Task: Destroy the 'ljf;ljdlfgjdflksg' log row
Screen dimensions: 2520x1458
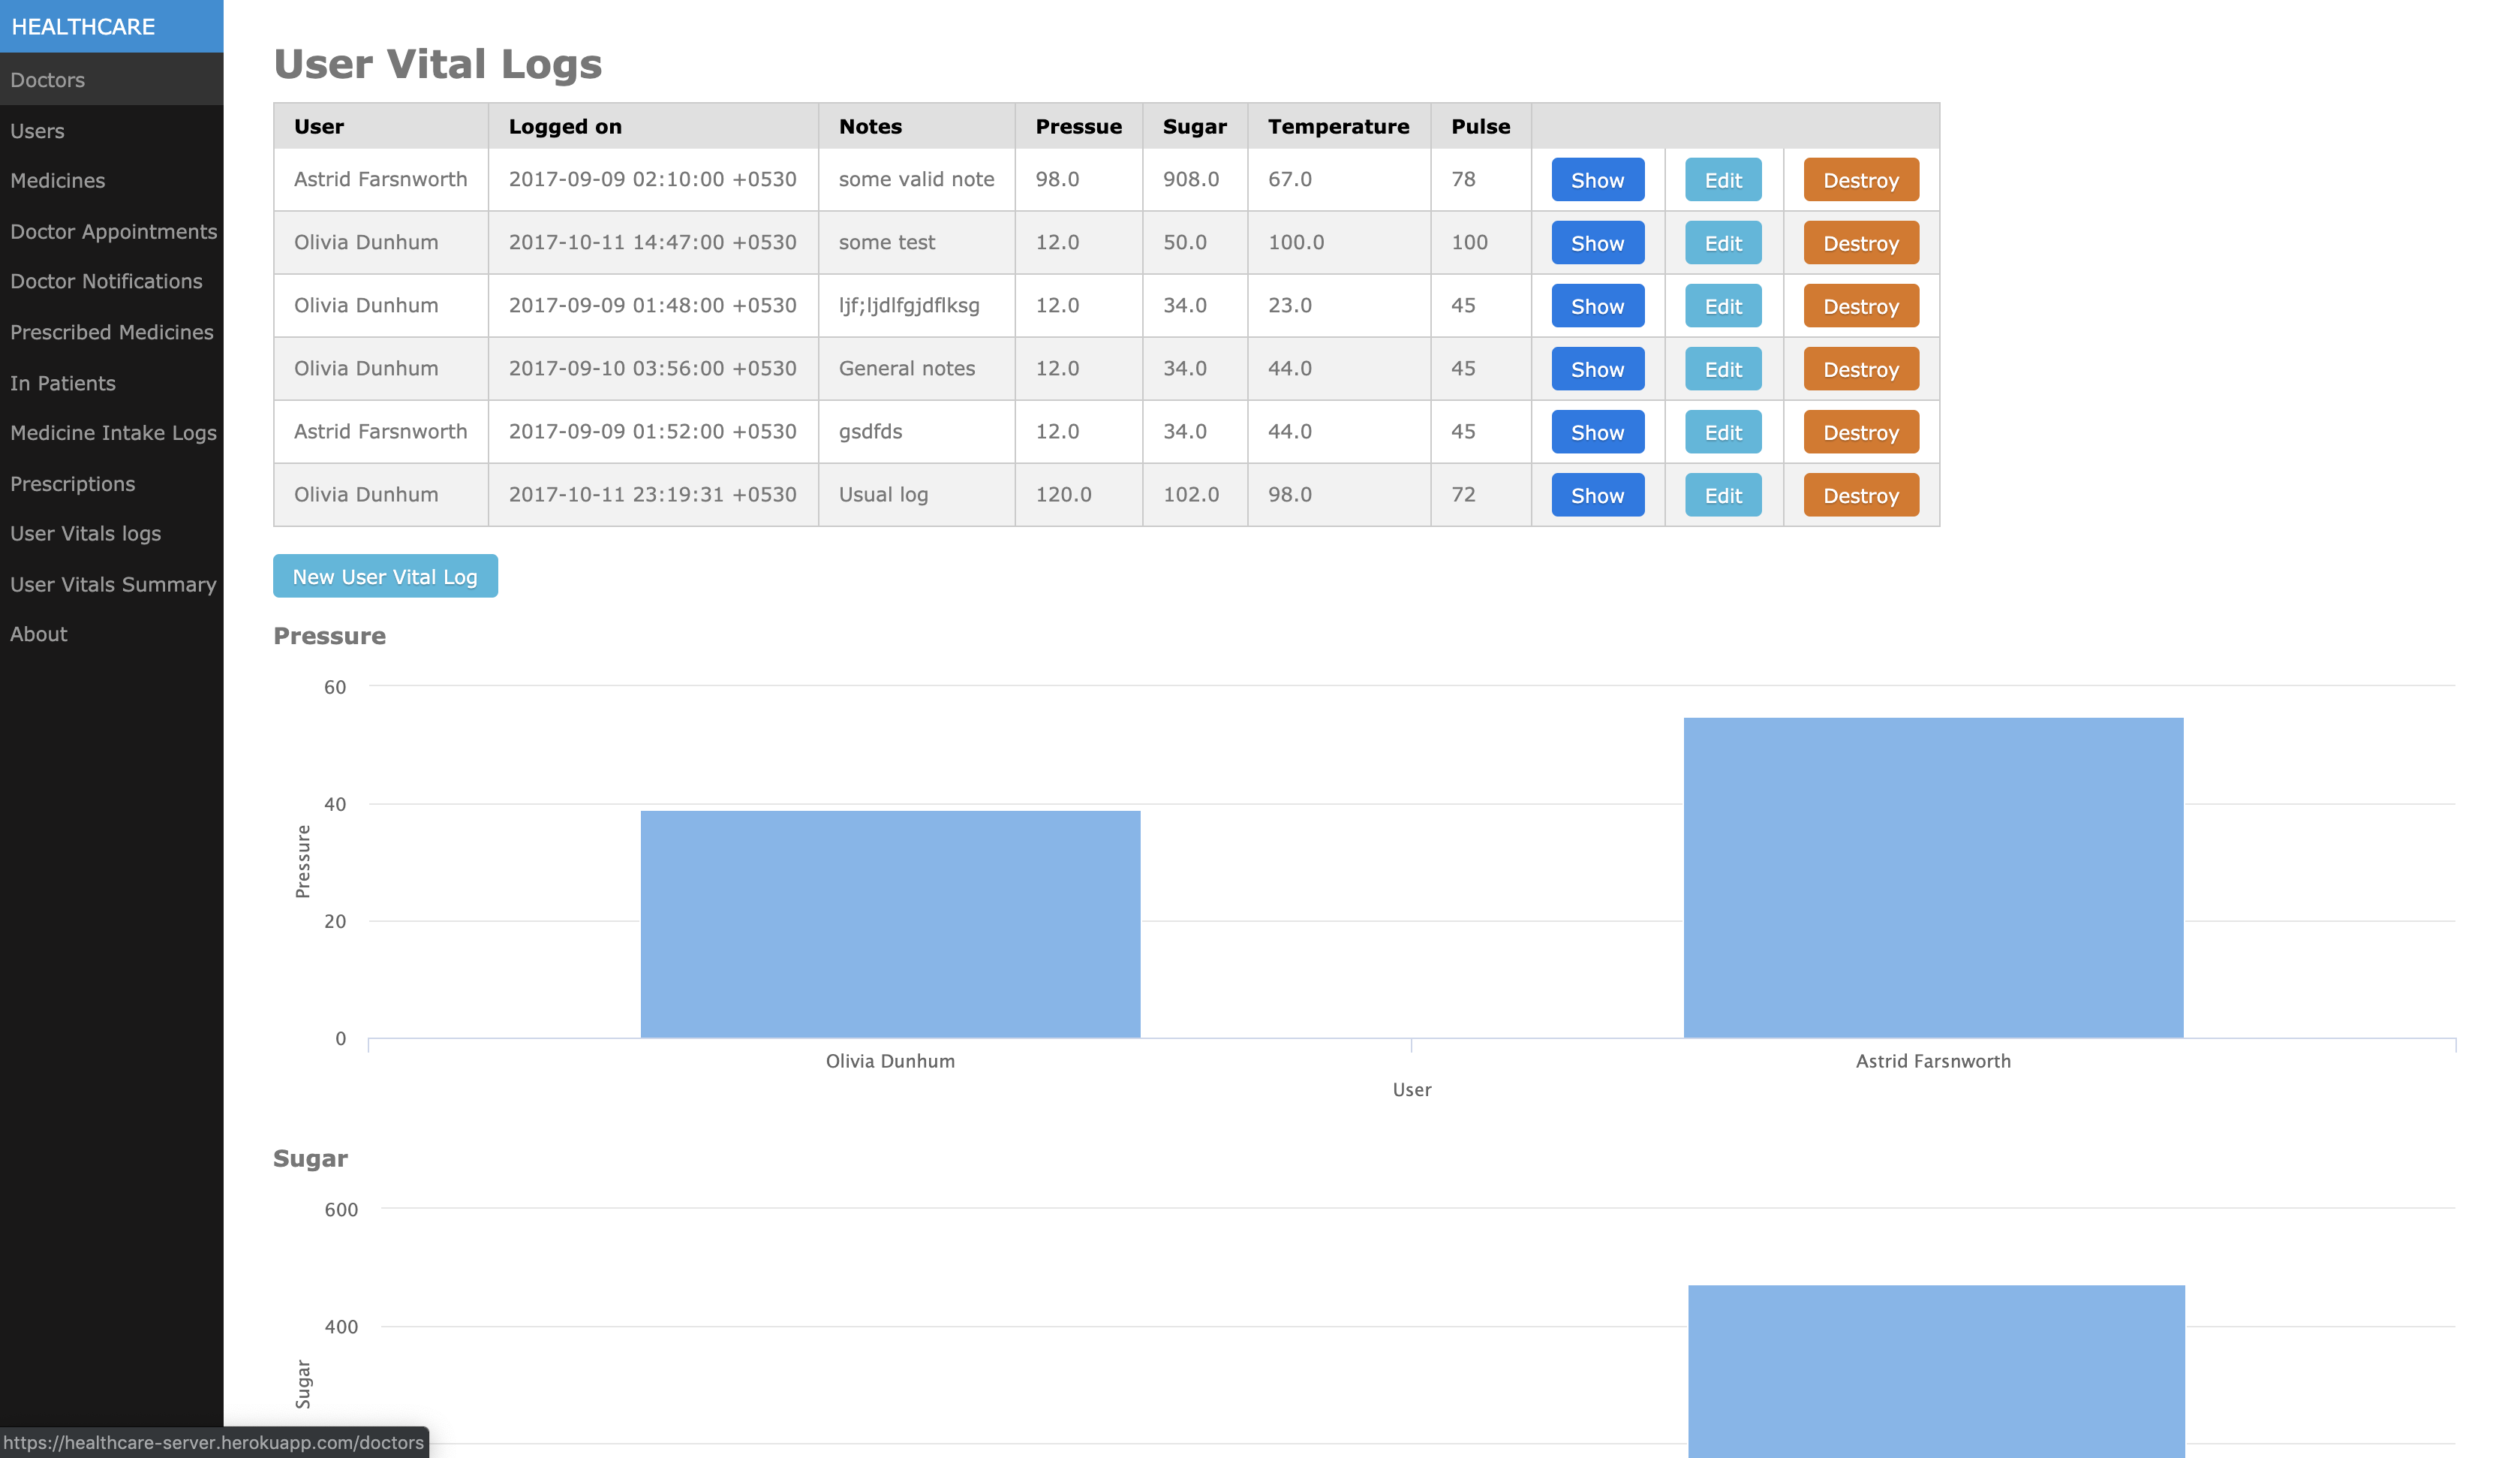Action: pos(1860,306)
